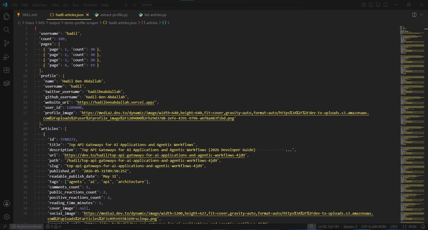Open the editor More Actions ellipsis
428x230 pixels.
422,15
